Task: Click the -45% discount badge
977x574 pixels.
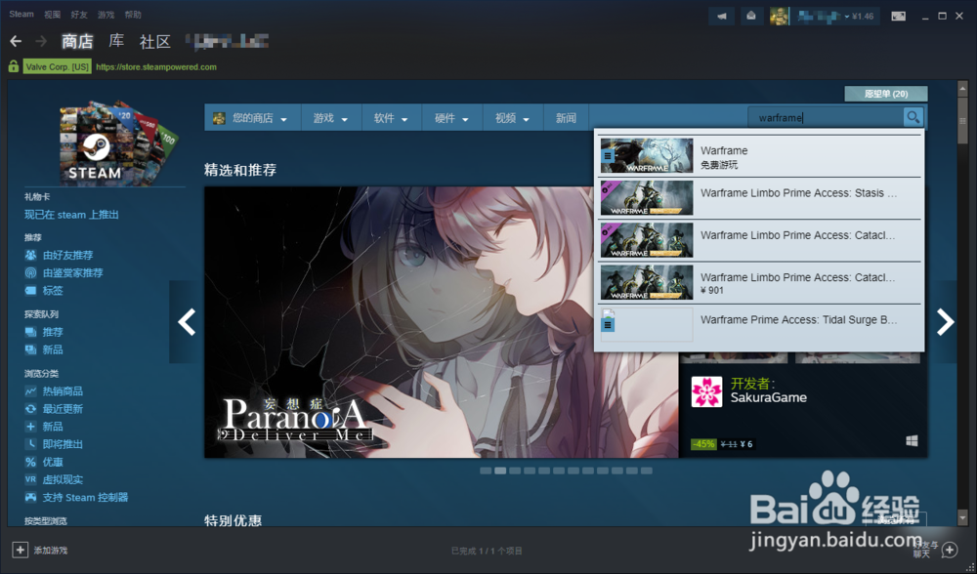Action: point(703,444)
